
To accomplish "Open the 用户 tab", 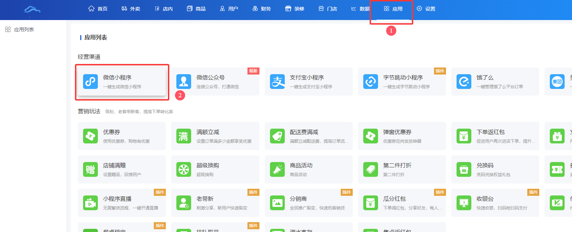I will (229, 9).
